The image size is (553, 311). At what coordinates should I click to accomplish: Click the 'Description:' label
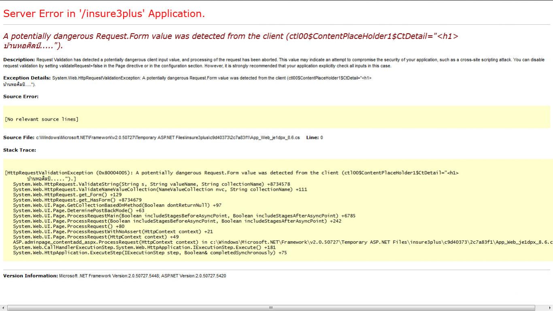pyautogui.click(x=19, y=60)
